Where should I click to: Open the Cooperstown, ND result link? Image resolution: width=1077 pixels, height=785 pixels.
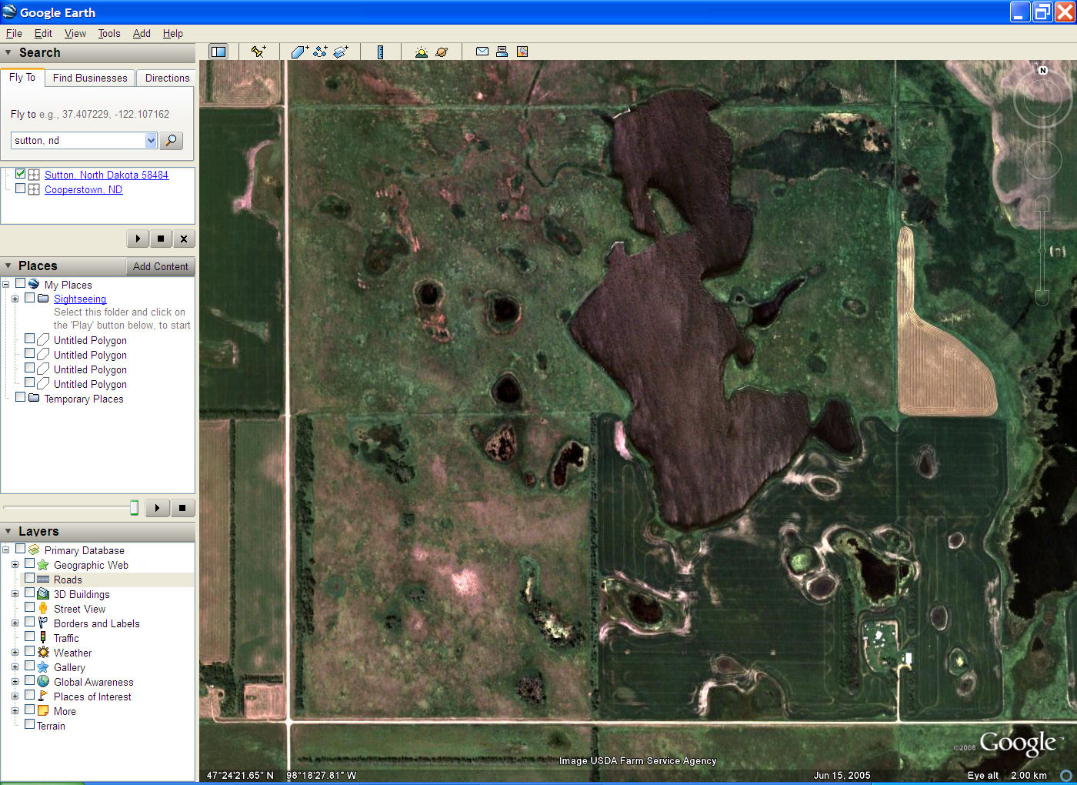(83, 189)
